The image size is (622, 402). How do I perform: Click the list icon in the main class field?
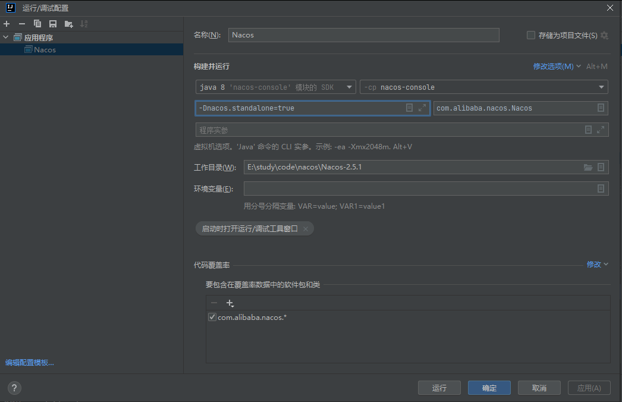coord(601,108)
